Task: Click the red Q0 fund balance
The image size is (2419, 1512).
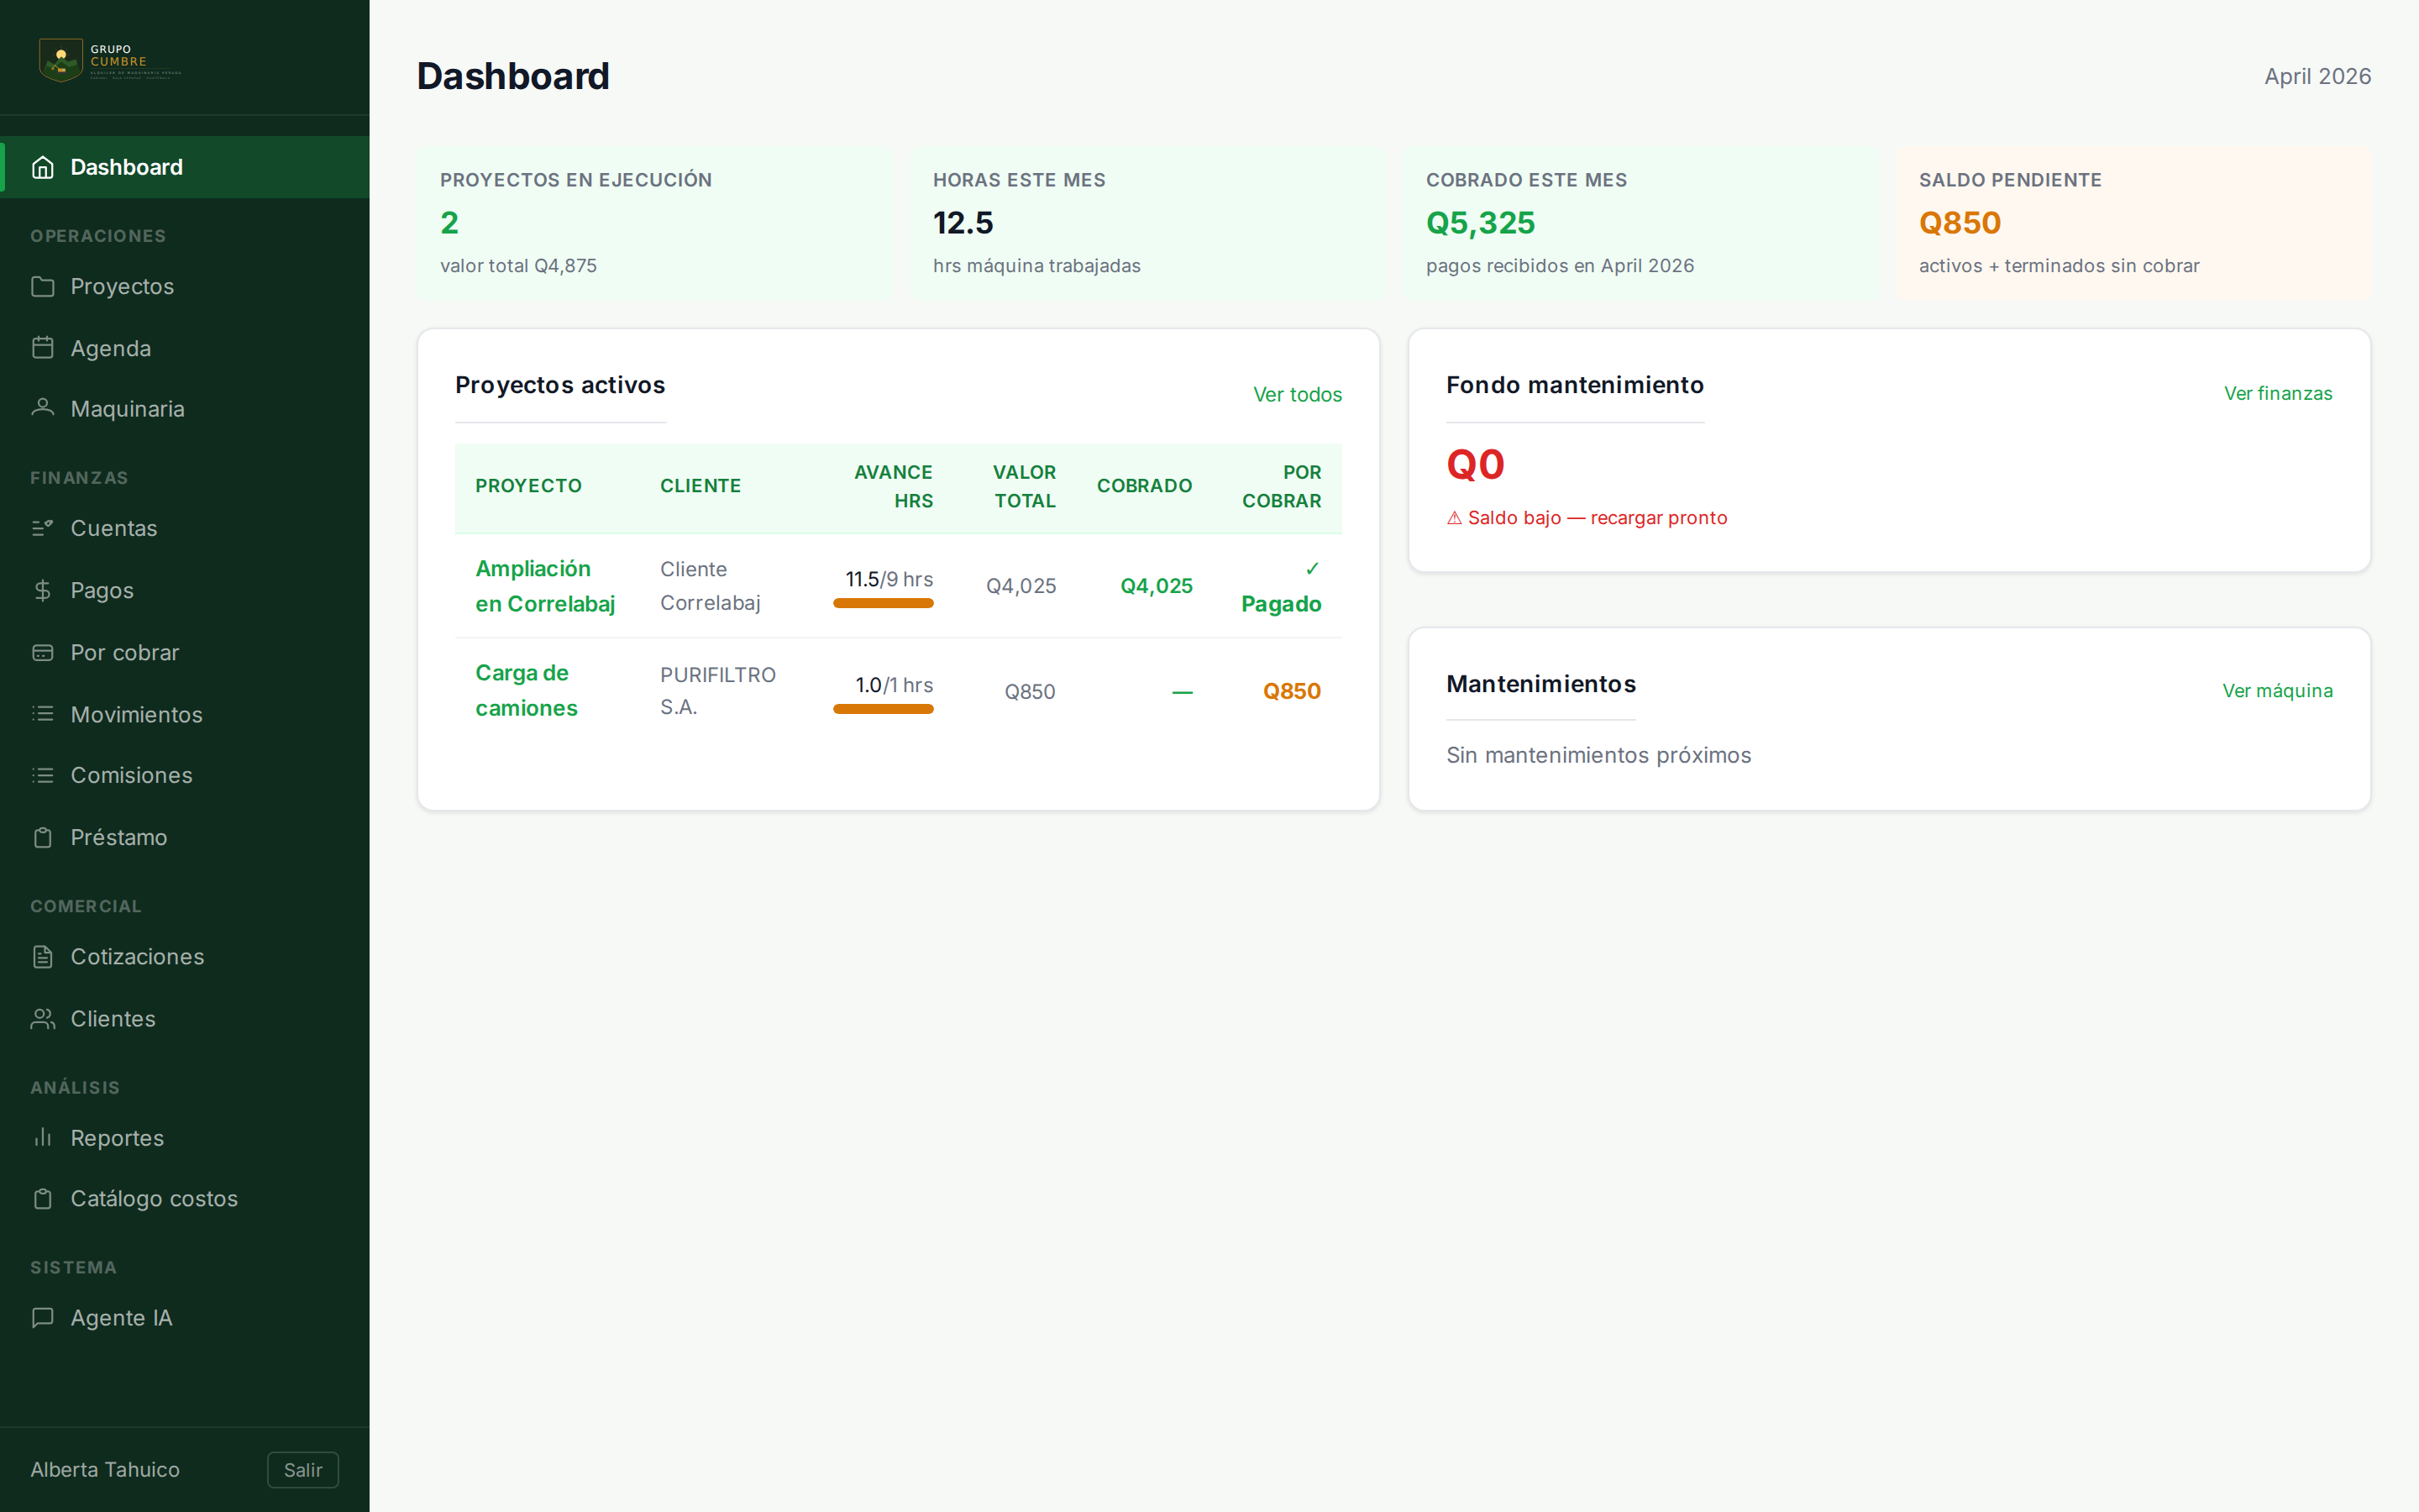Action: click(1476, 465)
